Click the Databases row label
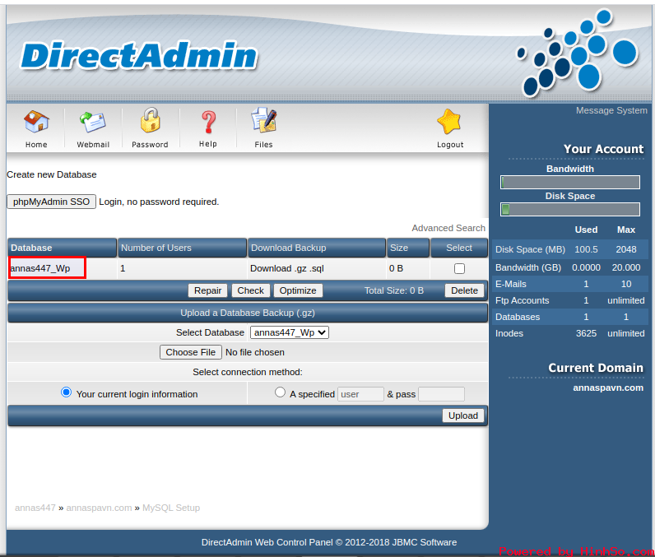 click(x=517, y=317)
